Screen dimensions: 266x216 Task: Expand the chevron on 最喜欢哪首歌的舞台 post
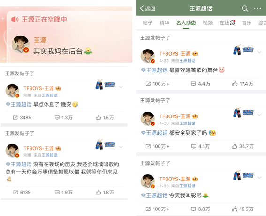click(x=259, y=52)
